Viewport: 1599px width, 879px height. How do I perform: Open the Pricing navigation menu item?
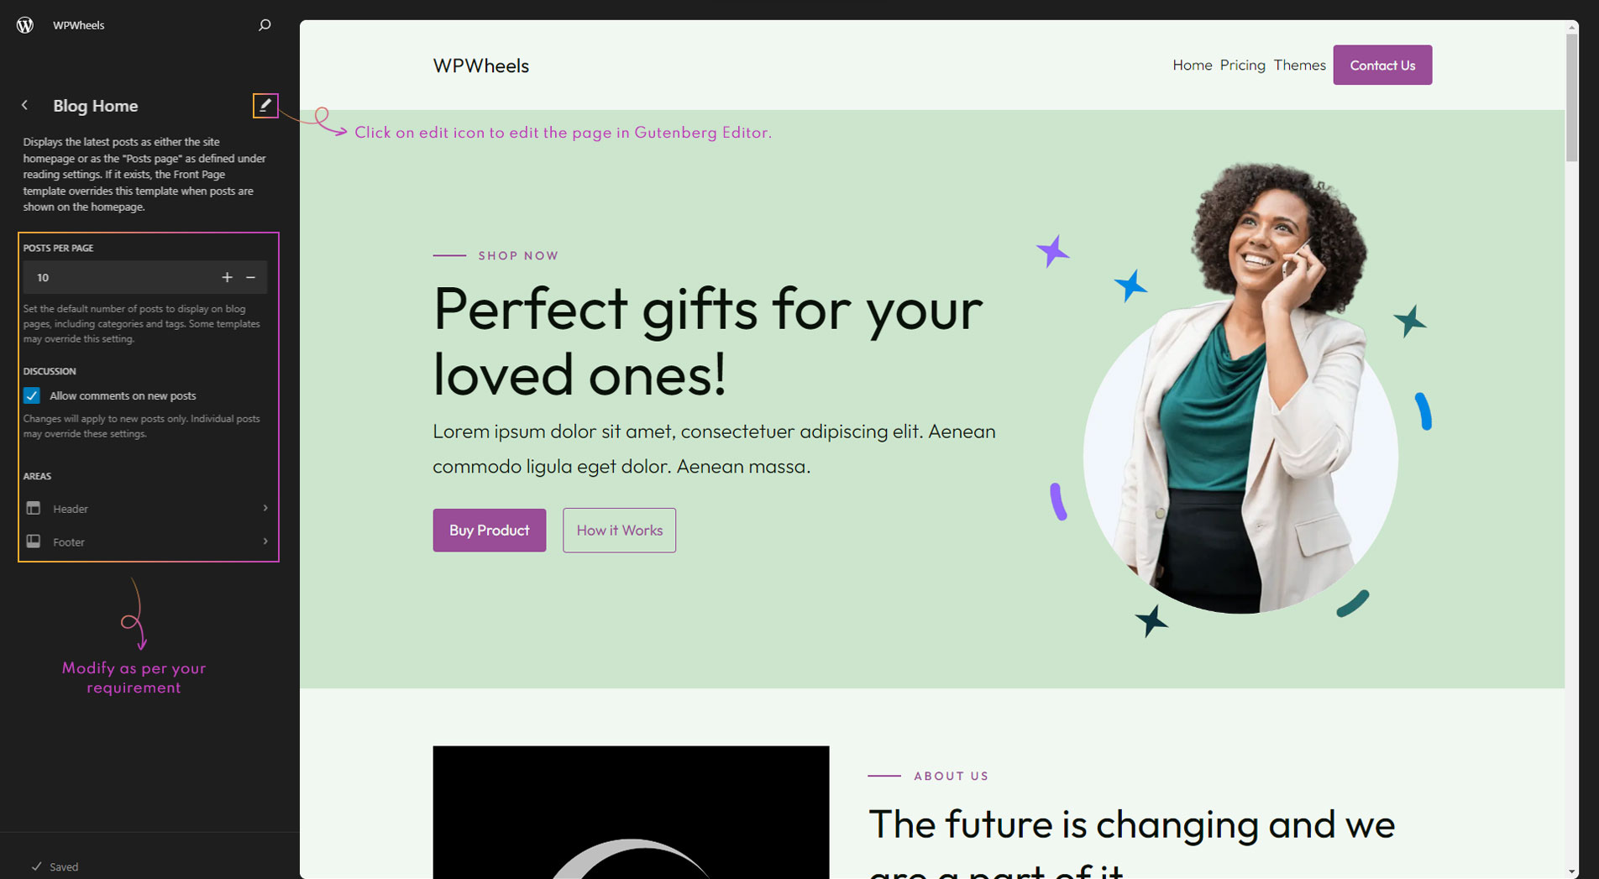(1242, 65)
